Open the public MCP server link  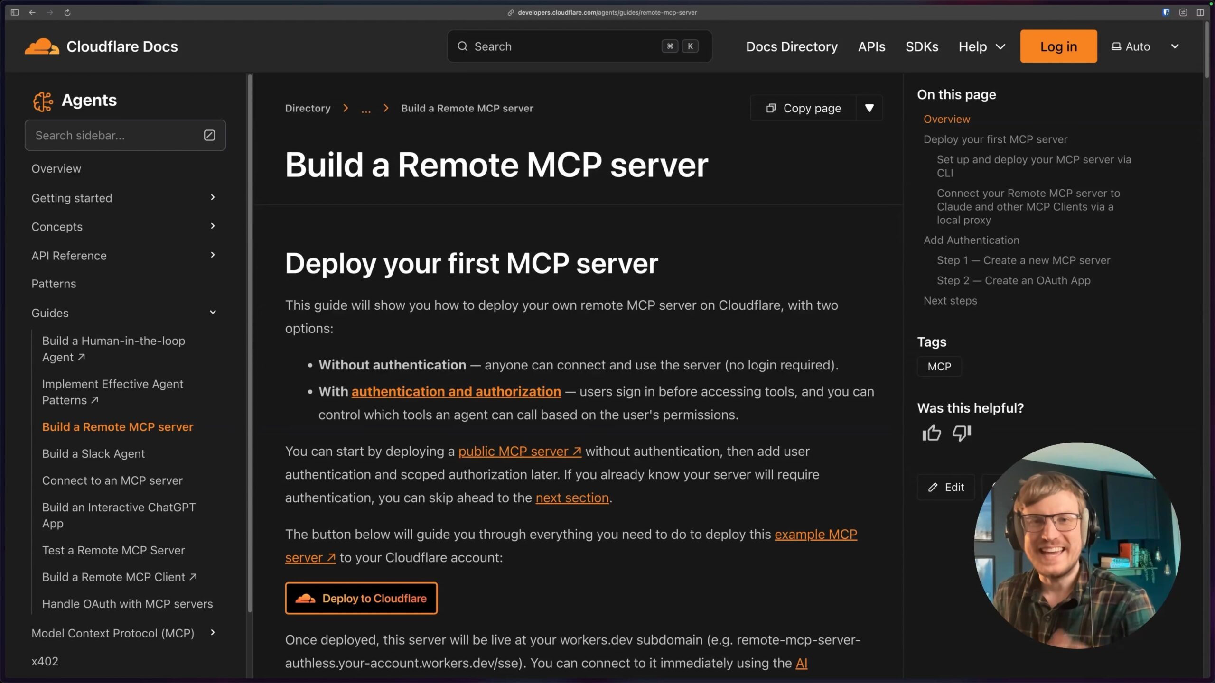tap(520, 452)
